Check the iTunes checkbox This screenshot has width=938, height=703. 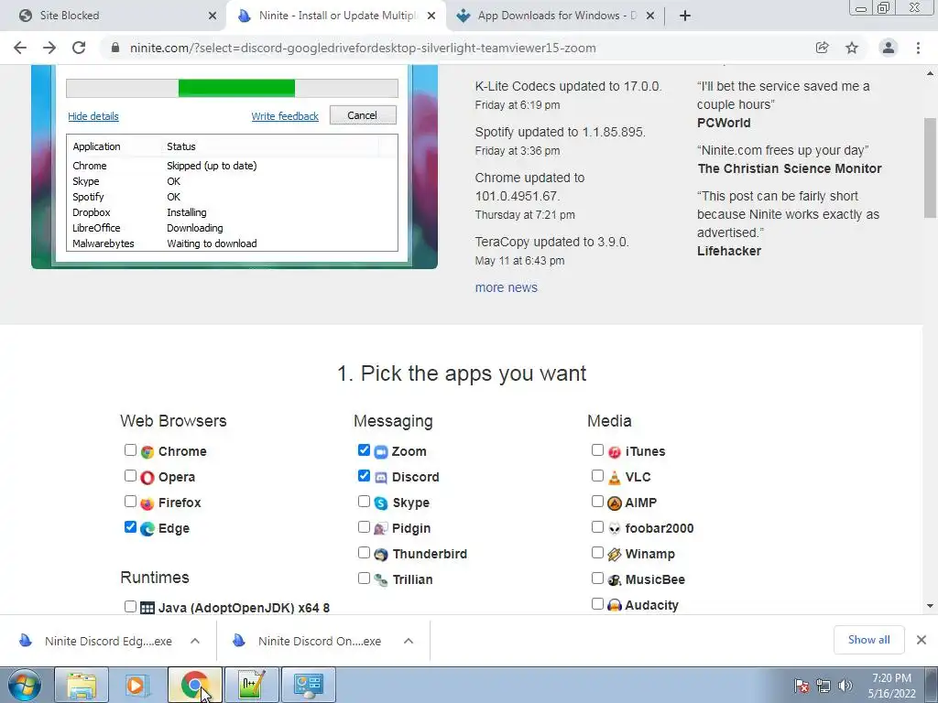click(x=597, y=450)
